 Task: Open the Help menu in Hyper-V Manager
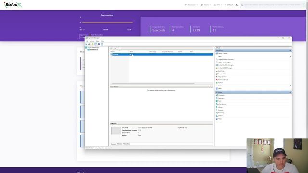pyautogui.click(x=103, y=41)
